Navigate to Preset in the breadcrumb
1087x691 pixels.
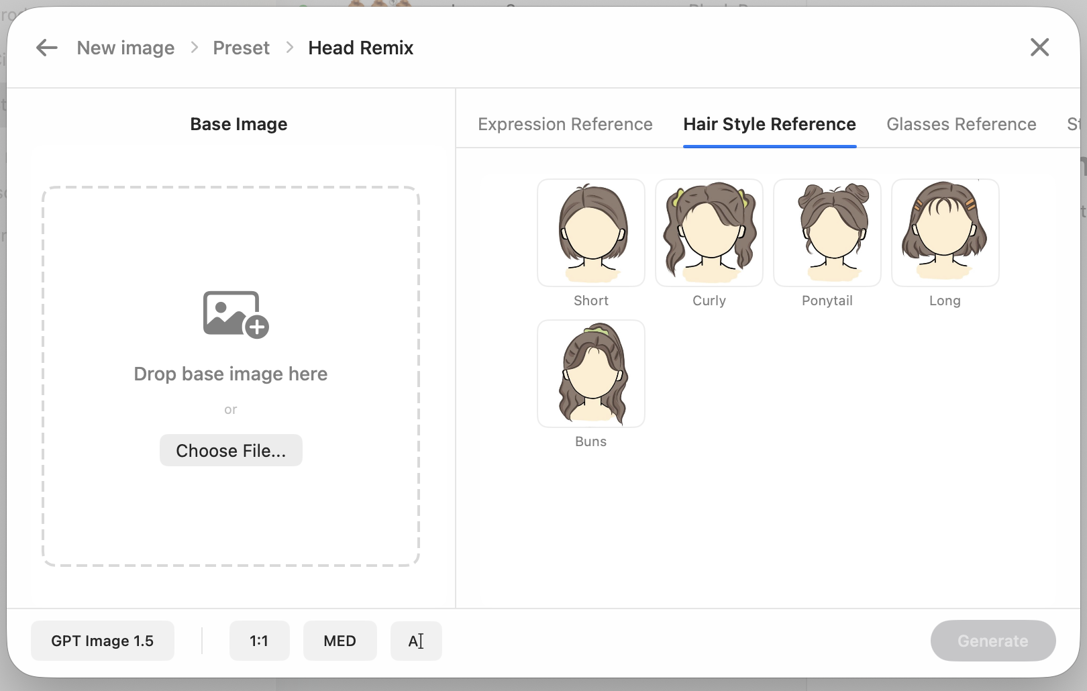coord(241,47)
